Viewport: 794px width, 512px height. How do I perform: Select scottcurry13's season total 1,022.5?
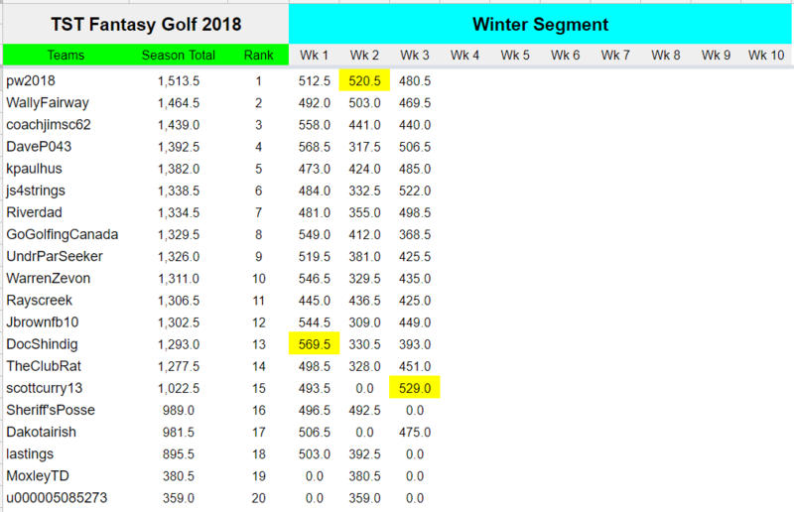[180, 387]
